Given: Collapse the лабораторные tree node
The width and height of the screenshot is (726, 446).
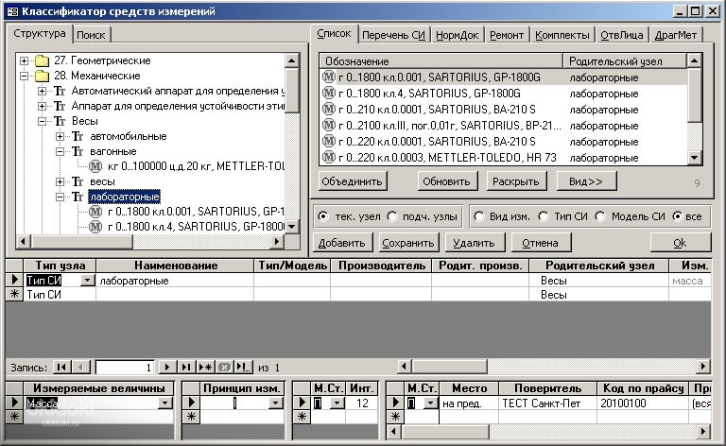Looking at the screenshot, I should tap(60, 197).
